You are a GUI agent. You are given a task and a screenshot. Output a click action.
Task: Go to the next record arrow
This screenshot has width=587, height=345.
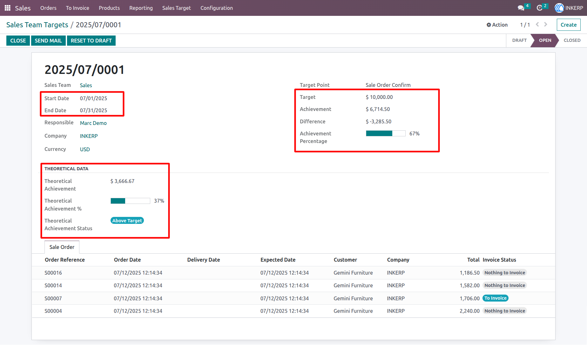pos(546,24)
